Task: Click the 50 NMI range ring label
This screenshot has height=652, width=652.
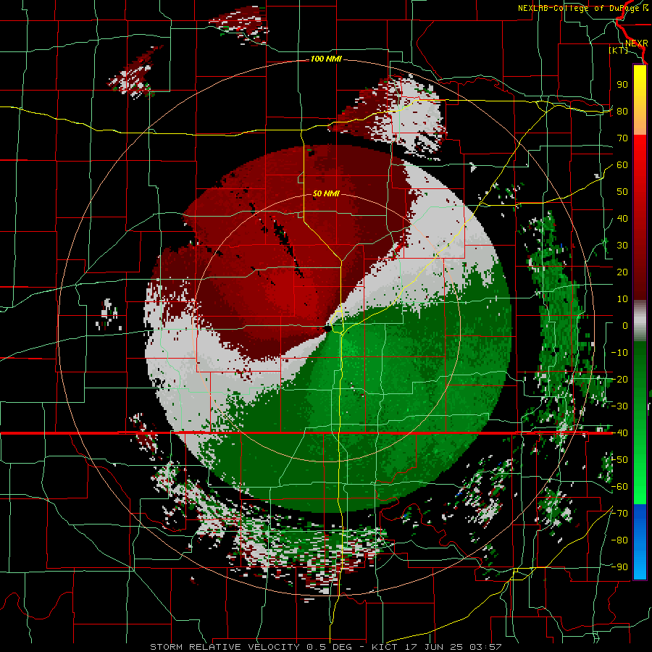Action: click(x=326, y=193)
